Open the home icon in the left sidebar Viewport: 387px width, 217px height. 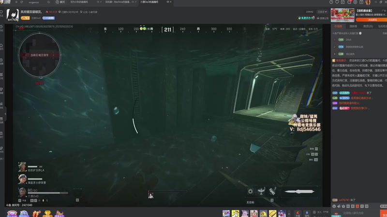[1, 46]
